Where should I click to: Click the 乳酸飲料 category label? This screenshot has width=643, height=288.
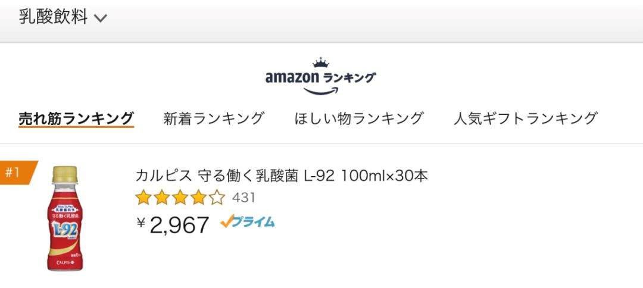53,17
